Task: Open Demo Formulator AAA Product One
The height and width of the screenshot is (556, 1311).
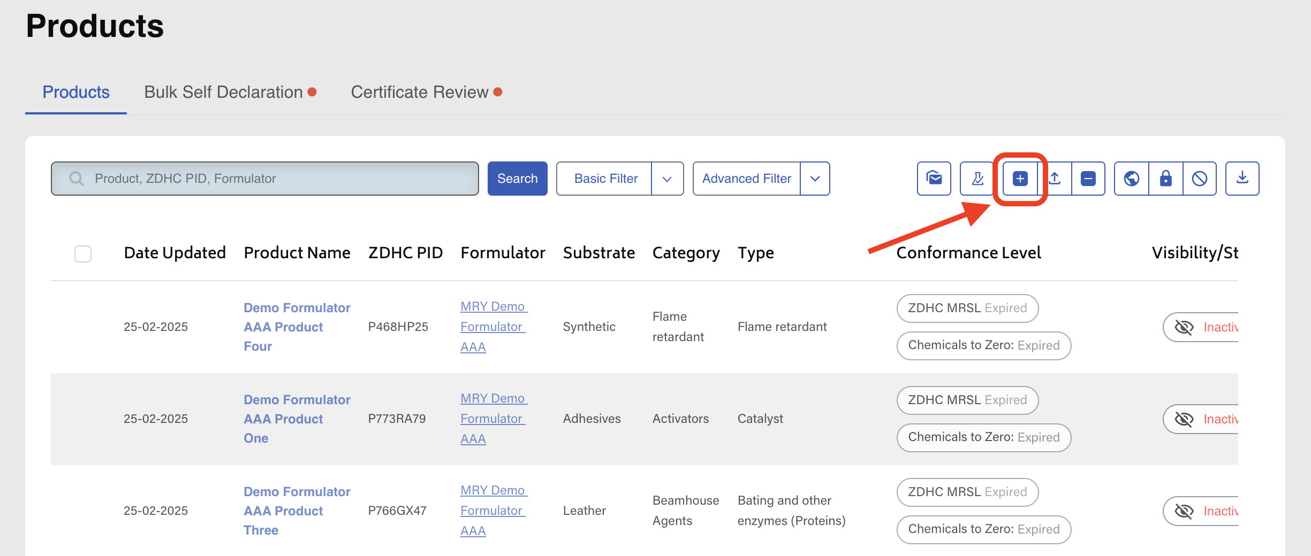Action: coord(297,419)
